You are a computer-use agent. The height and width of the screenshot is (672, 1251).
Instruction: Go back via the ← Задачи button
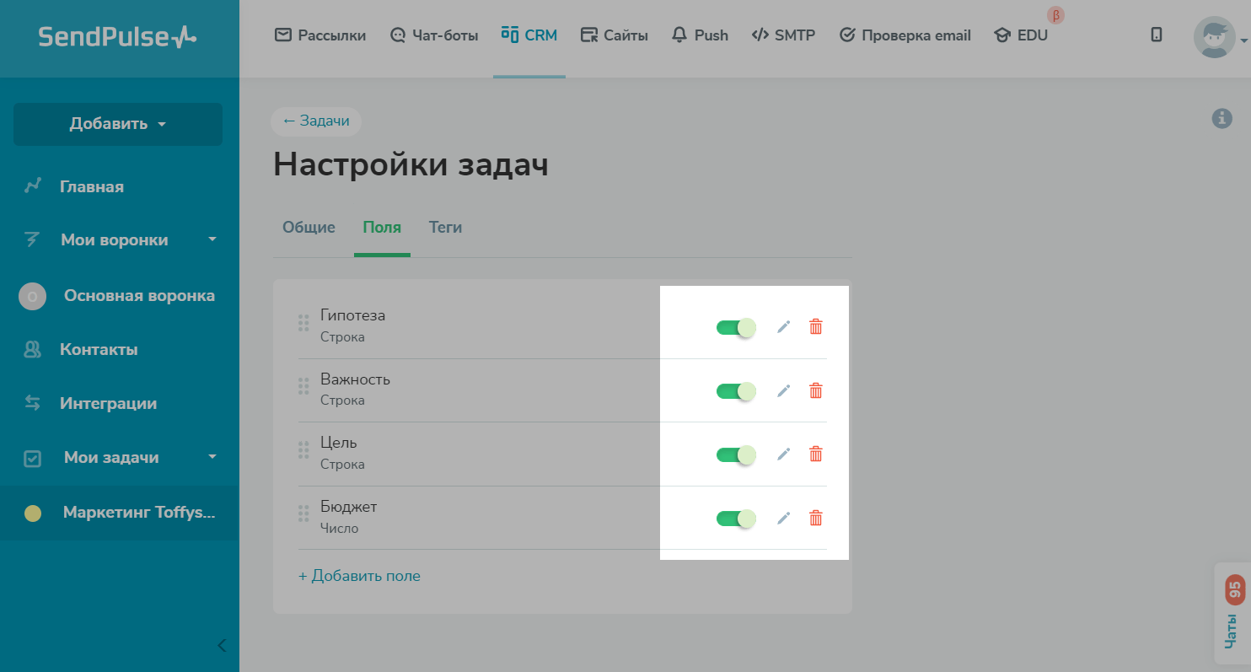pos(316,121)
